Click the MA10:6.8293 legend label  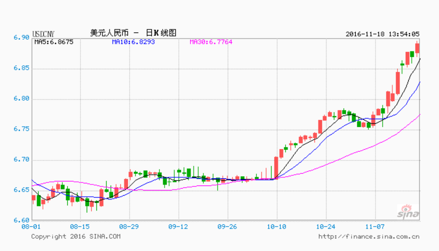(133, 42)
